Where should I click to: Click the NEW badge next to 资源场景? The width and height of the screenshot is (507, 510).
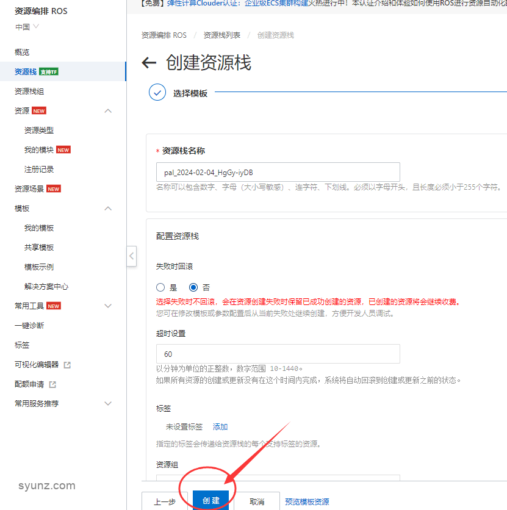pos(54,189)
